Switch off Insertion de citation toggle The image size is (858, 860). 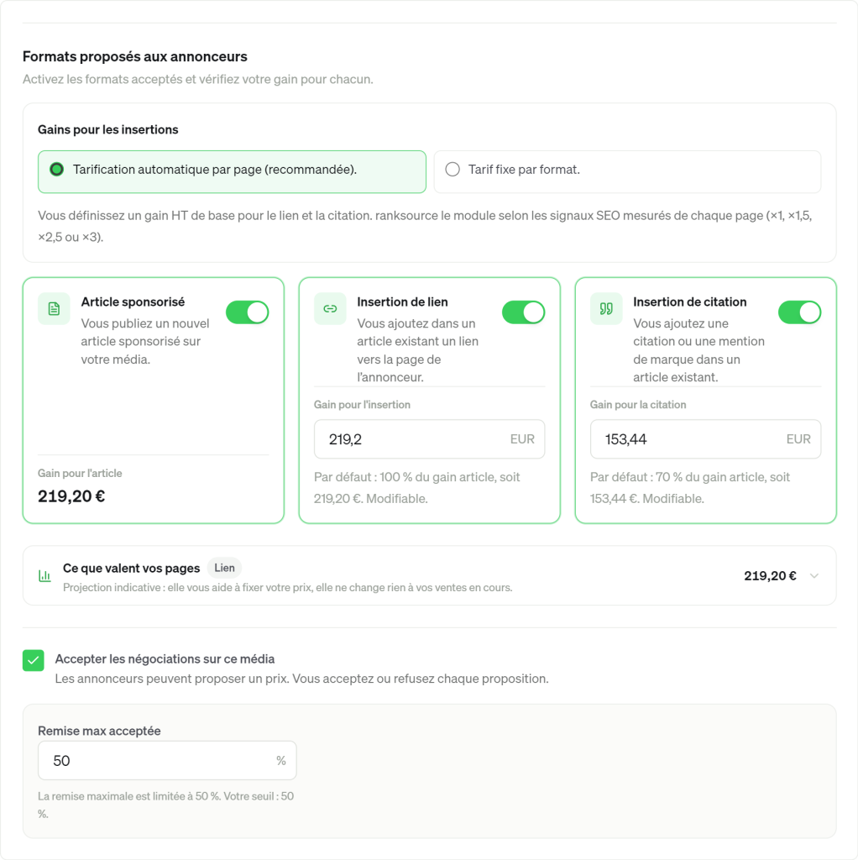click(800, 312)
